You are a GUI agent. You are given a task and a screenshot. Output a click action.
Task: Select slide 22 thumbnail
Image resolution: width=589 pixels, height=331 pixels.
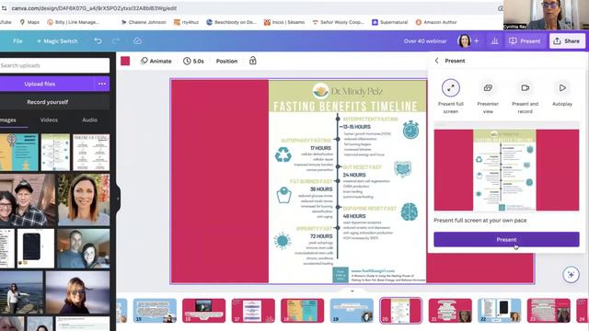499,311
